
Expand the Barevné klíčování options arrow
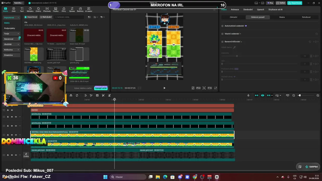[x=242, y=42]
